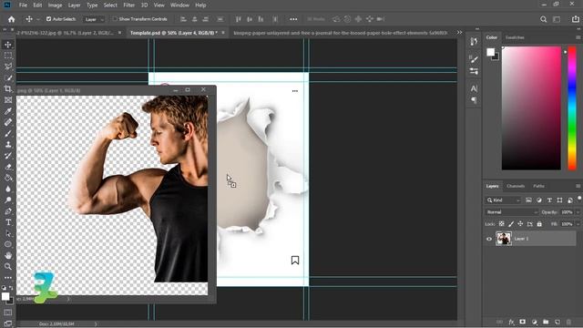Screen dimensions: 583x328
Task: Select the Eyedropper tool
Action: tap(8, 111)
